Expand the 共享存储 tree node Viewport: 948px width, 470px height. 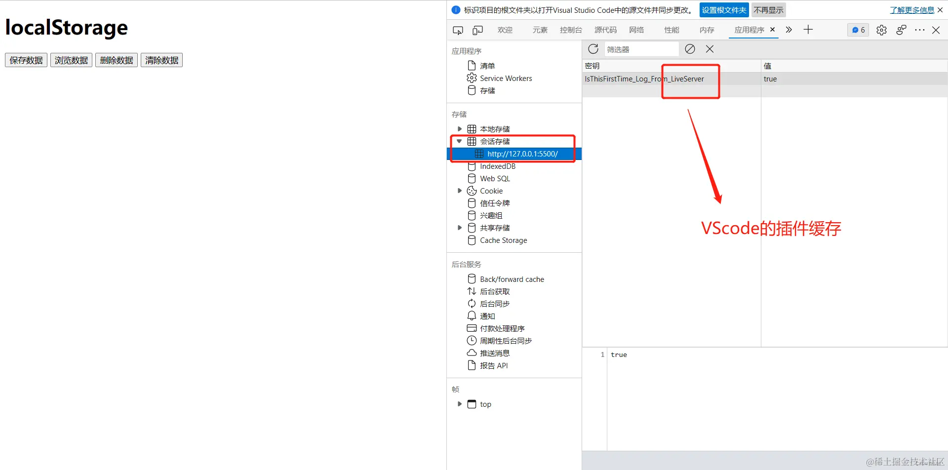(x=460, y=228)
